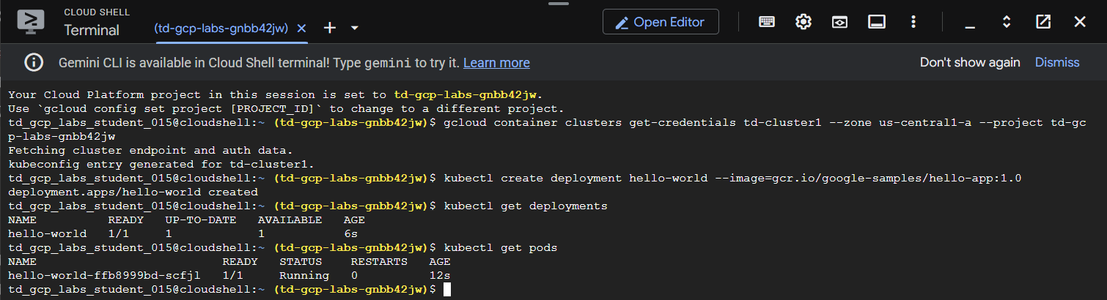Select the (td-gcp-labs-gnbb42jw) session tab
The width and height of the screenshot is (1107, 300).
[x=221, y=28]
